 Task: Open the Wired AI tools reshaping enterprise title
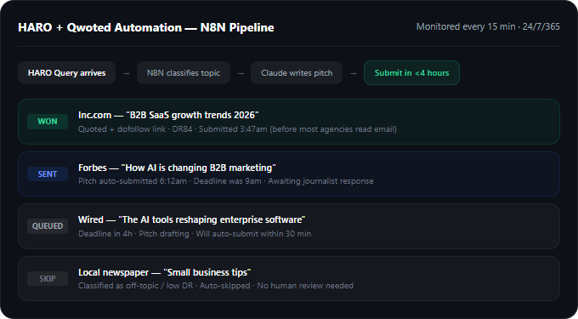coord(192,219)
